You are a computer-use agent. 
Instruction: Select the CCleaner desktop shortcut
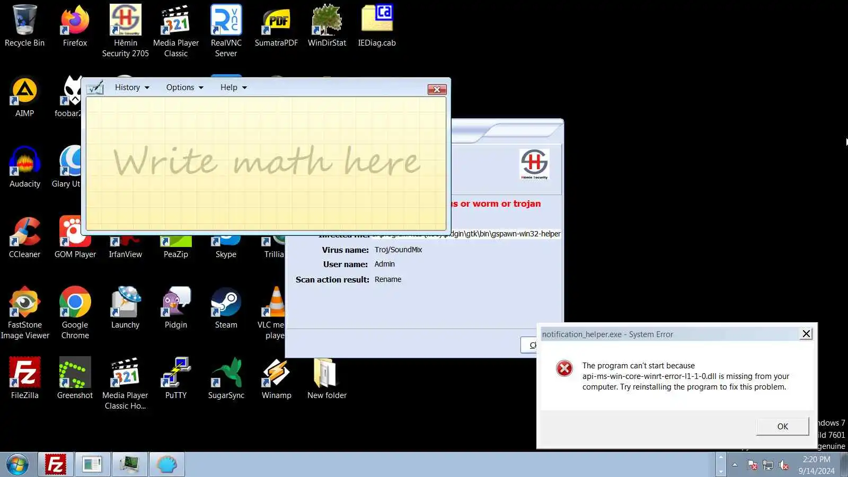pyautogui.click(x=24, y=237)
